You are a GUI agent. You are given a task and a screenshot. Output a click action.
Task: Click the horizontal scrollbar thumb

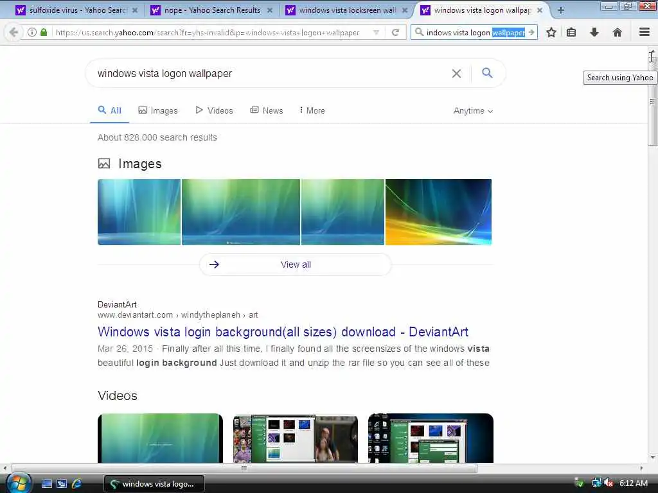click(244, 468)
